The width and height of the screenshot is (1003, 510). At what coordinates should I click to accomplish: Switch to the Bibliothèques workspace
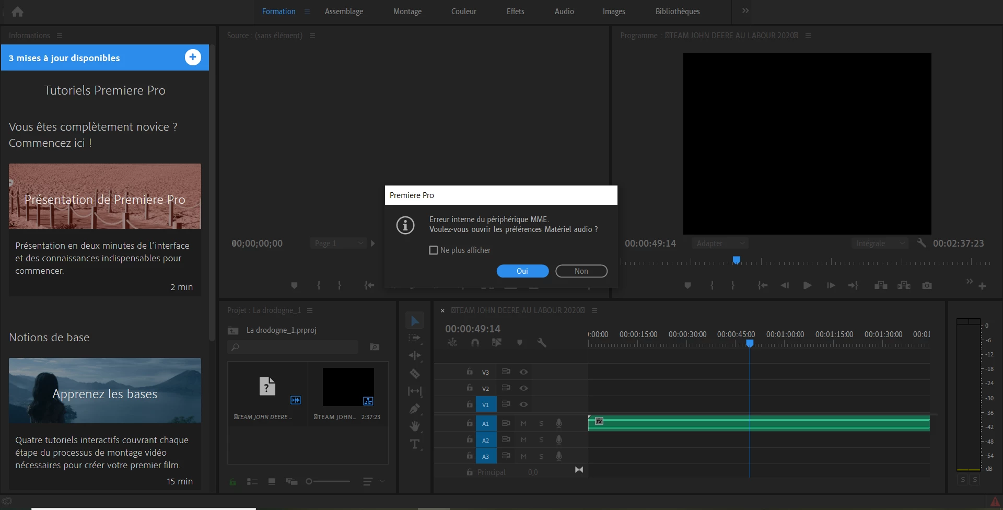678,11
